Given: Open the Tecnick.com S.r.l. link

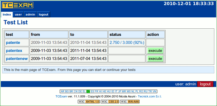Looking at the screenshot, I should click(x=150, y=97).
